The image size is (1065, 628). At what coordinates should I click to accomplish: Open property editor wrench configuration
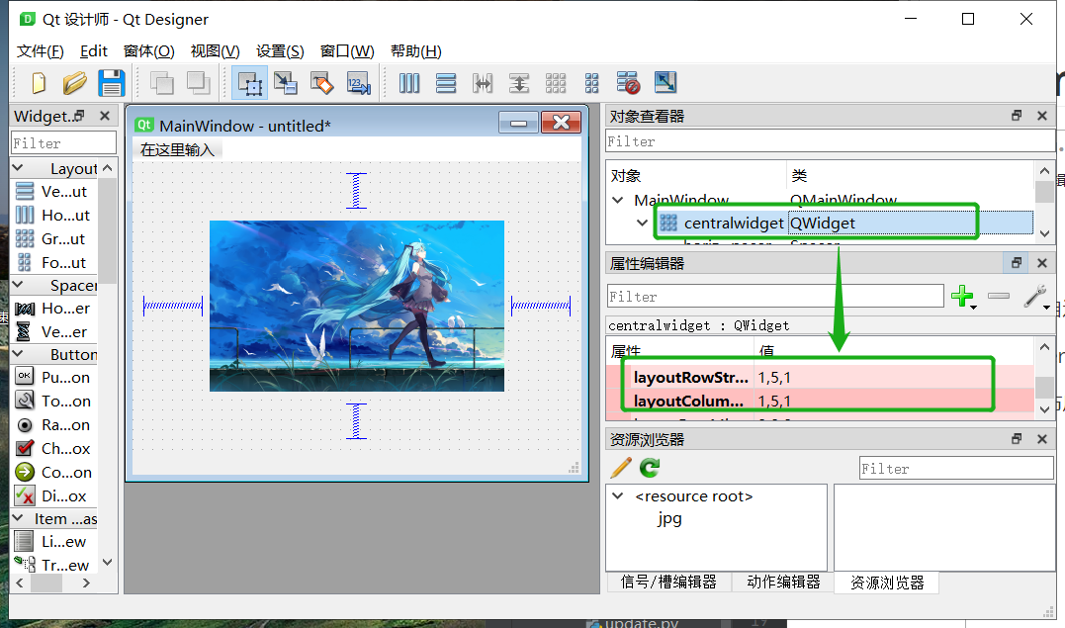tap(1035, 297)
